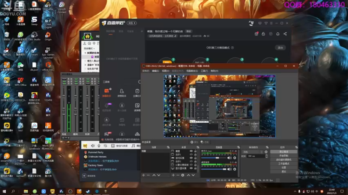The image size is (348, 195).
Task: Toggle the lock on the 选手1 source
Action: [x=195, y=155]
